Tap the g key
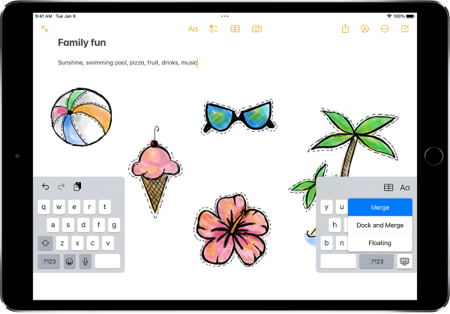The height and width of the screenshot is (314, 450). (x=114, y=225)
